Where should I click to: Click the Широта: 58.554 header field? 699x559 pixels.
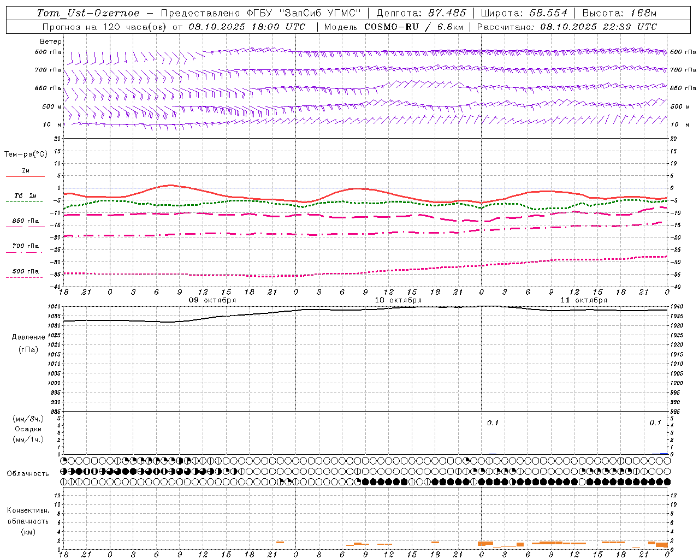point(524,13)
